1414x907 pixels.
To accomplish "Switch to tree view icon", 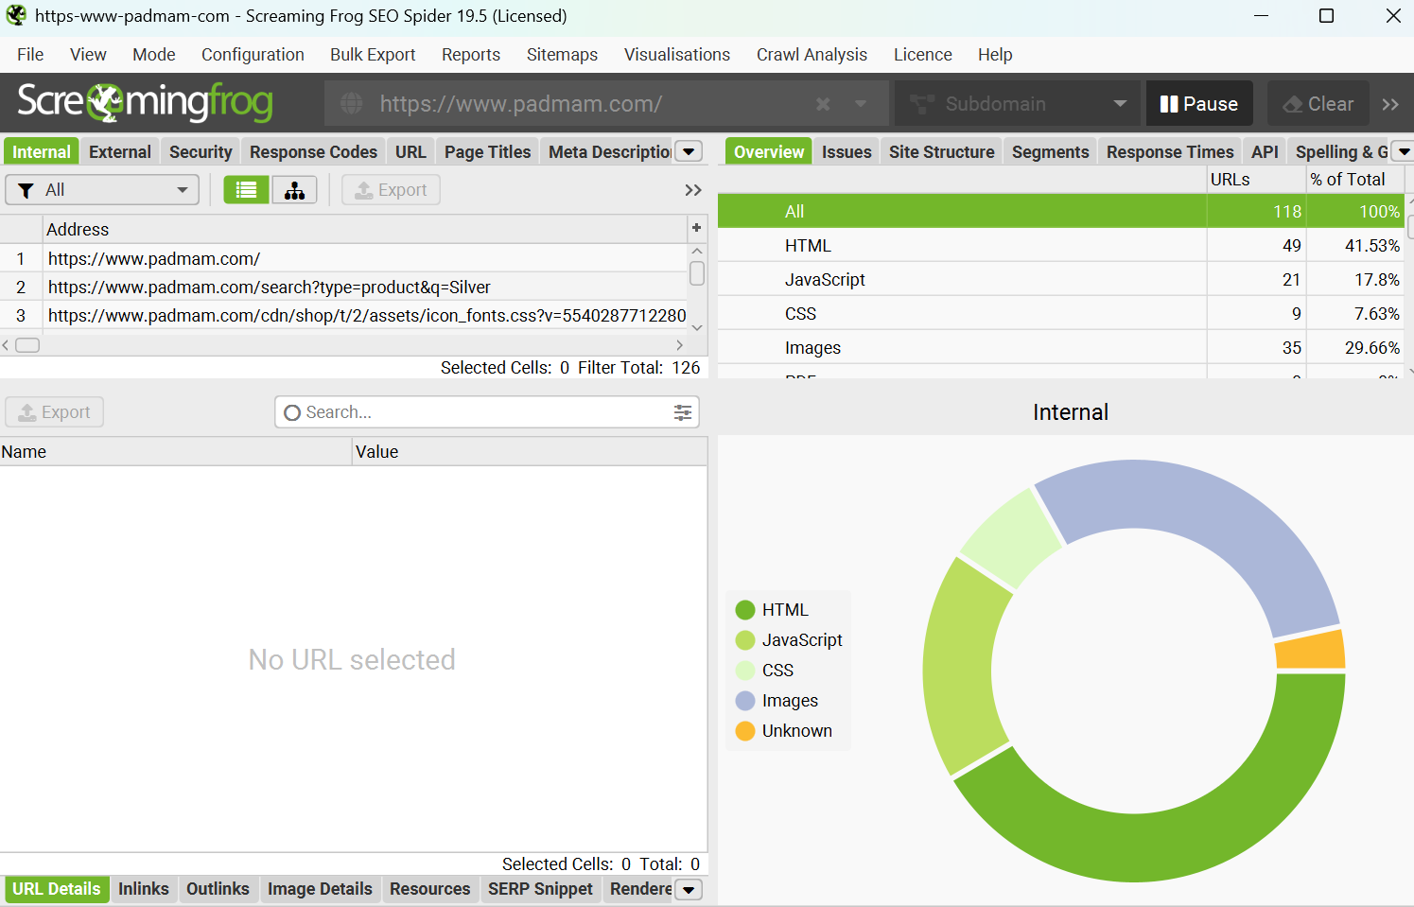I will (x=294, y=190).
